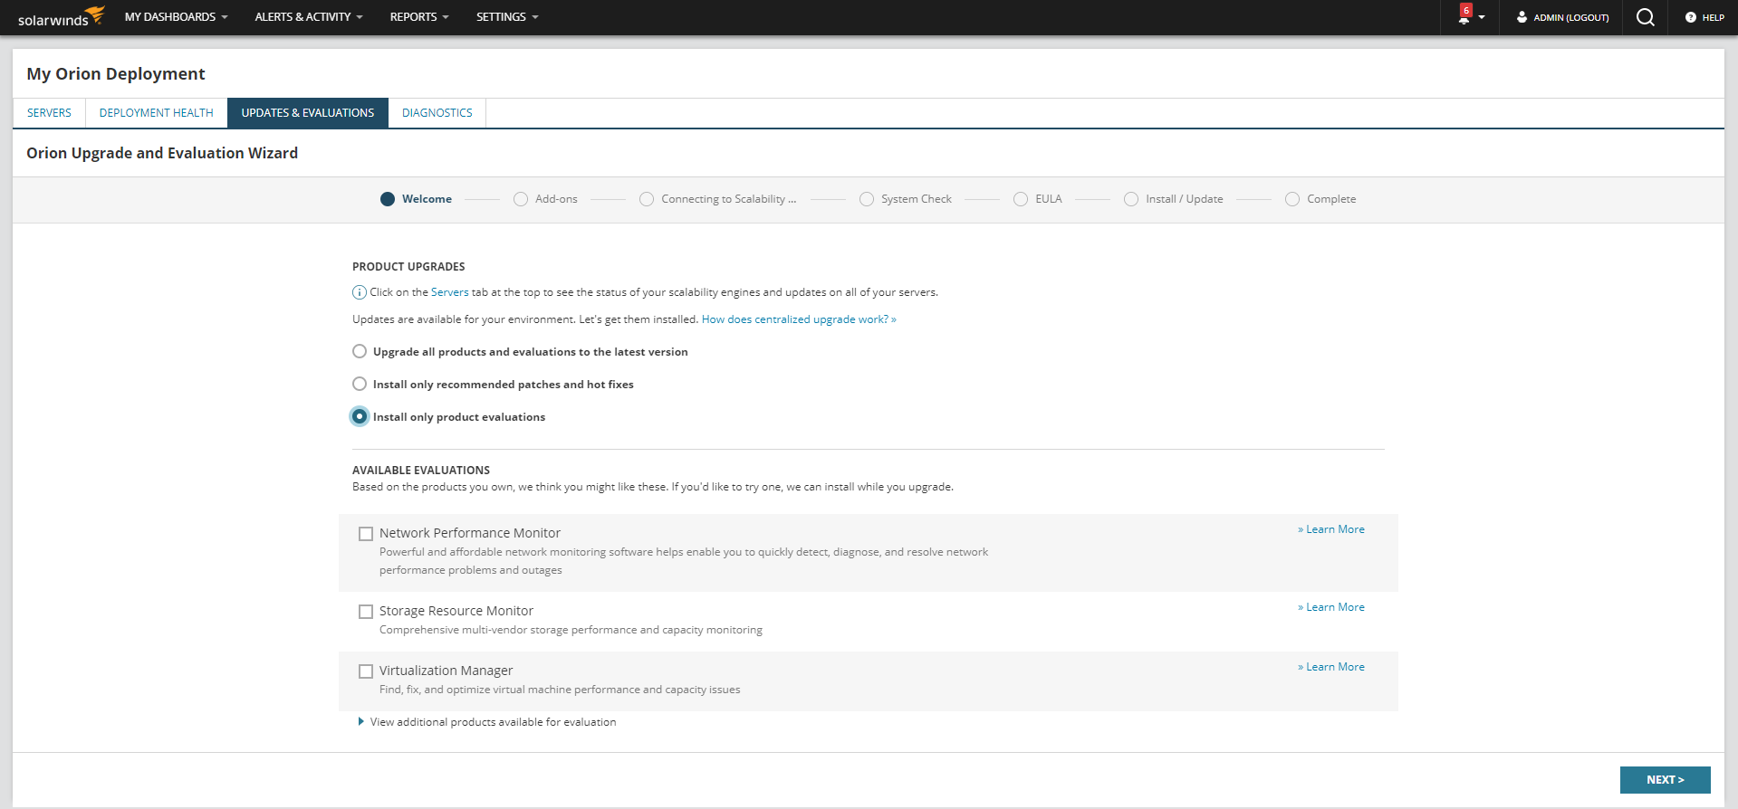Click the Network Performance Monitor title
Screen dimensions: 1738x809
[470, 533]
